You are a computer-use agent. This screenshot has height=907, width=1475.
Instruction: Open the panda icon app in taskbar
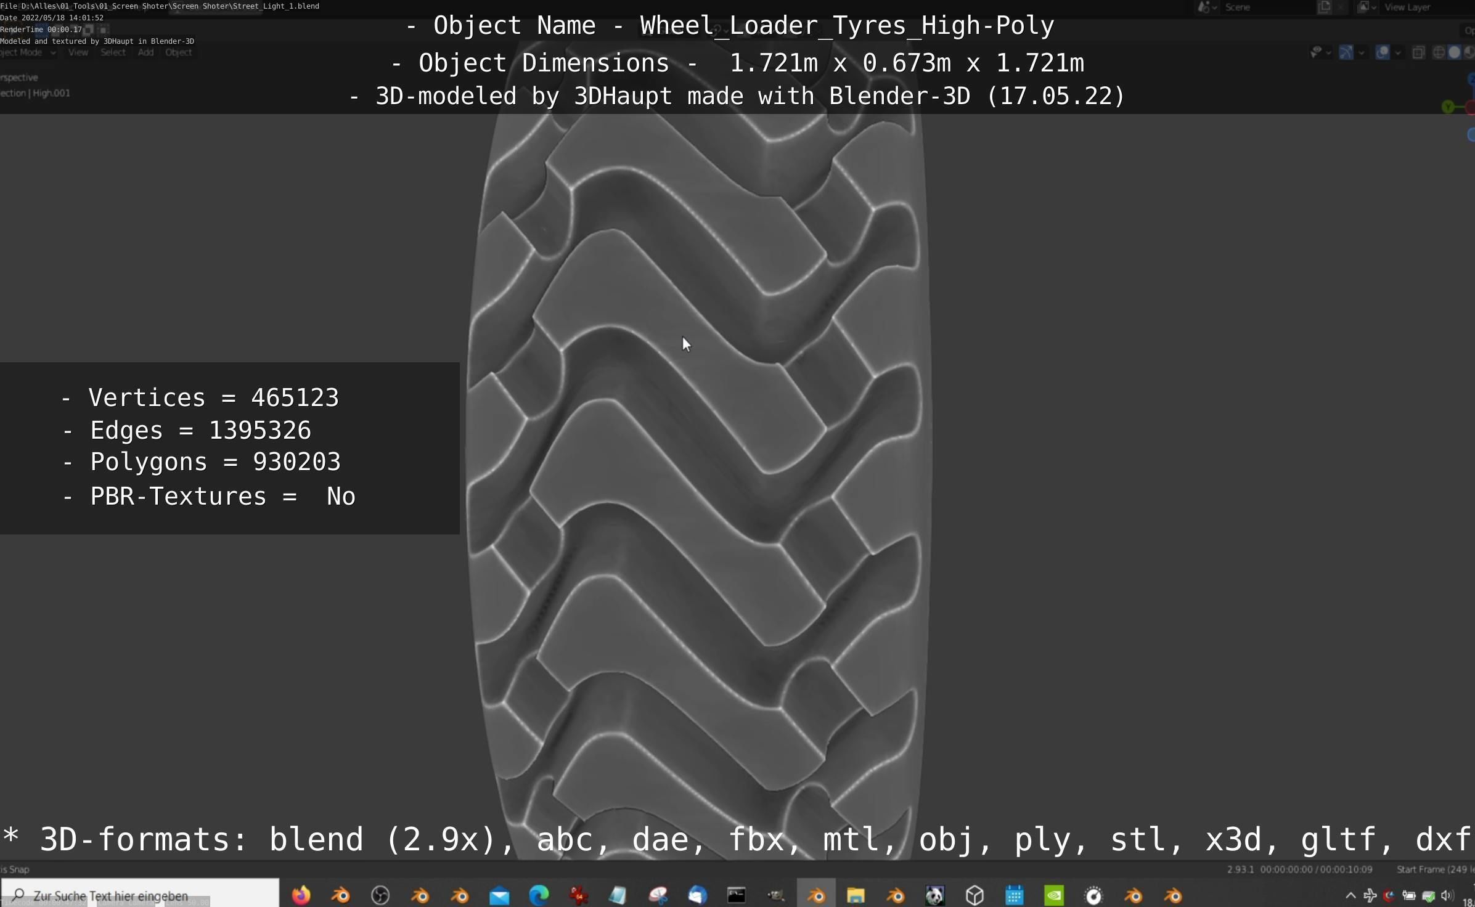(935, 895)
